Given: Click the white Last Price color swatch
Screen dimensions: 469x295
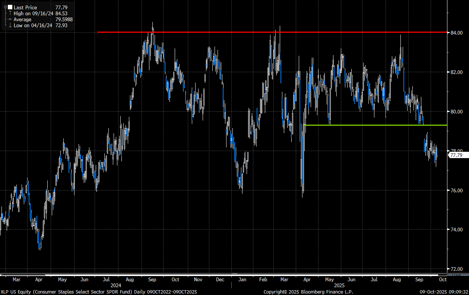Looking at the screenshot, I should point(10,7).
